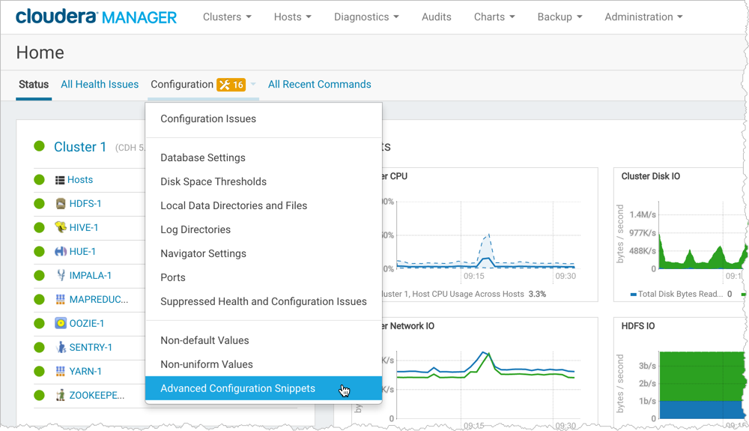Select Database Settings menu entry
749x431 pixels.
tap(203, 157)
